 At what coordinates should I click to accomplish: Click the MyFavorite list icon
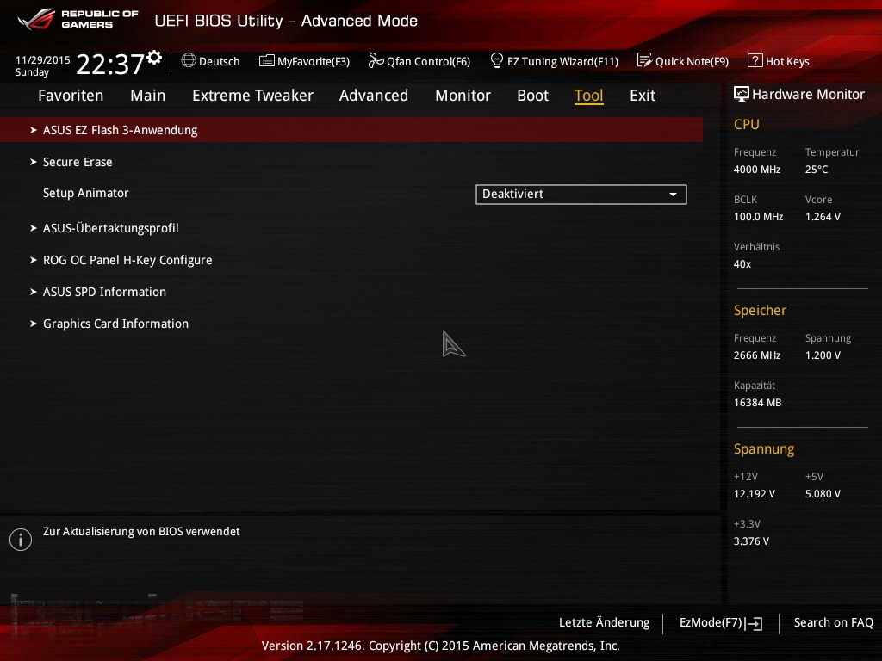(x=267, y=61)
